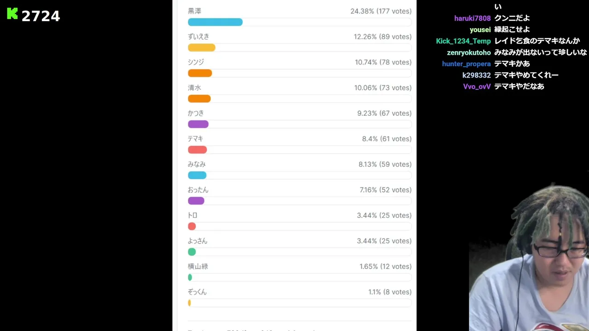Screen dimensions: 589x331
Task: Open chat user haruki7808's profile
Action: coord(472,18)
